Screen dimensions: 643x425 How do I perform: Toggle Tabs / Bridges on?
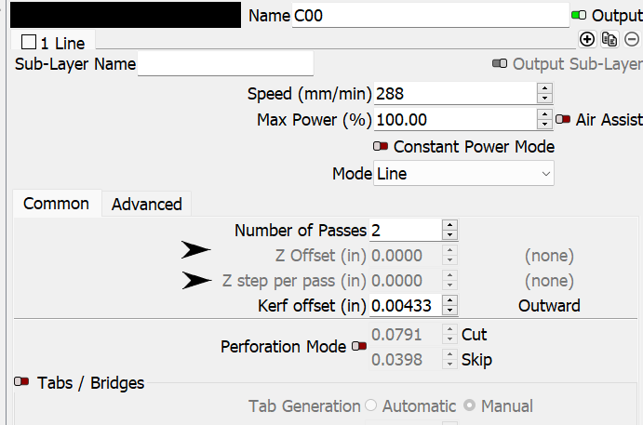21,382
